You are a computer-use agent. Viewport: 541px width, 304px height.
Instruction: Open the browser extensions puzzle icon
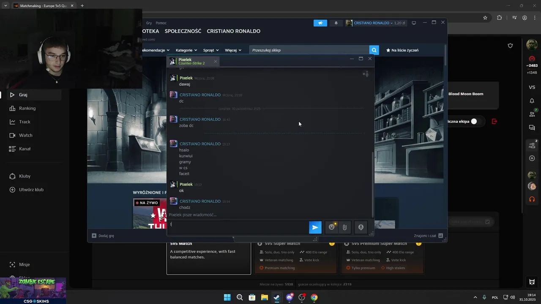coord(500,18)
